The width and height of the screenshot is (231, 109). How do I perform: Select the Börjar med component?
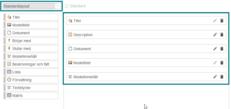point(31,41)
